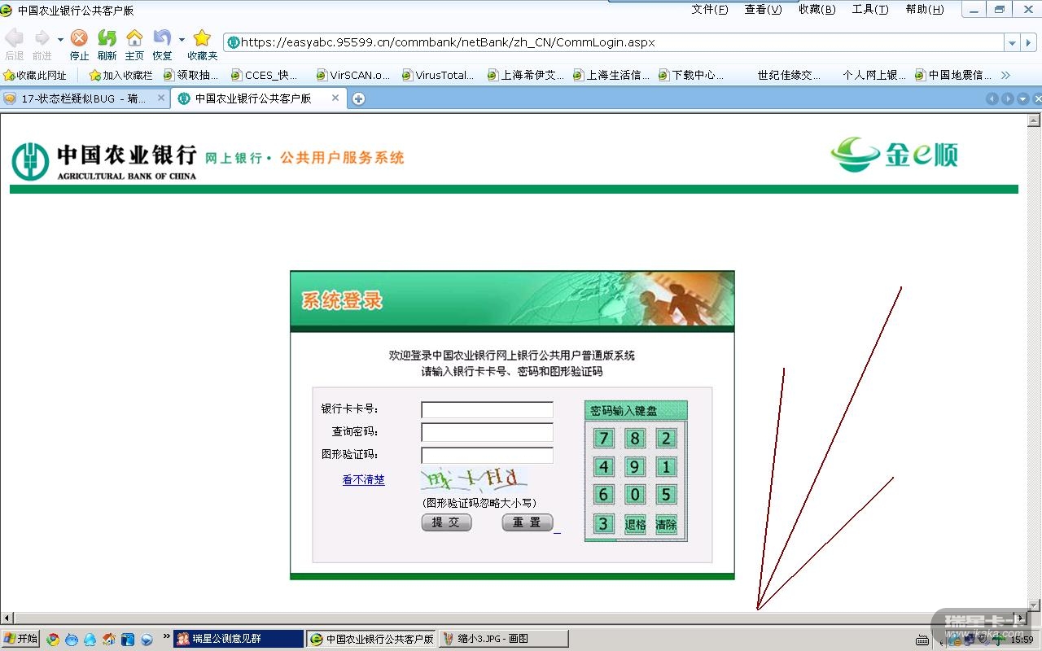The width and height of the screenshot is (1042, 651).
Task: Open the 中国地震信... bookmark
Action: (953, 75)
